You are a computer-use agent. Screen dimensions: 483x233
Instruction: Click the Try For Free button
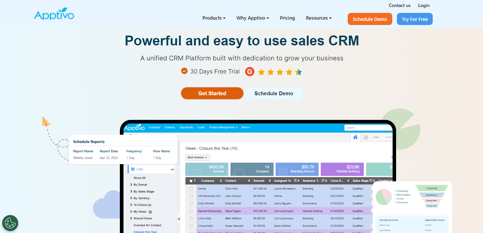(415, 19)
